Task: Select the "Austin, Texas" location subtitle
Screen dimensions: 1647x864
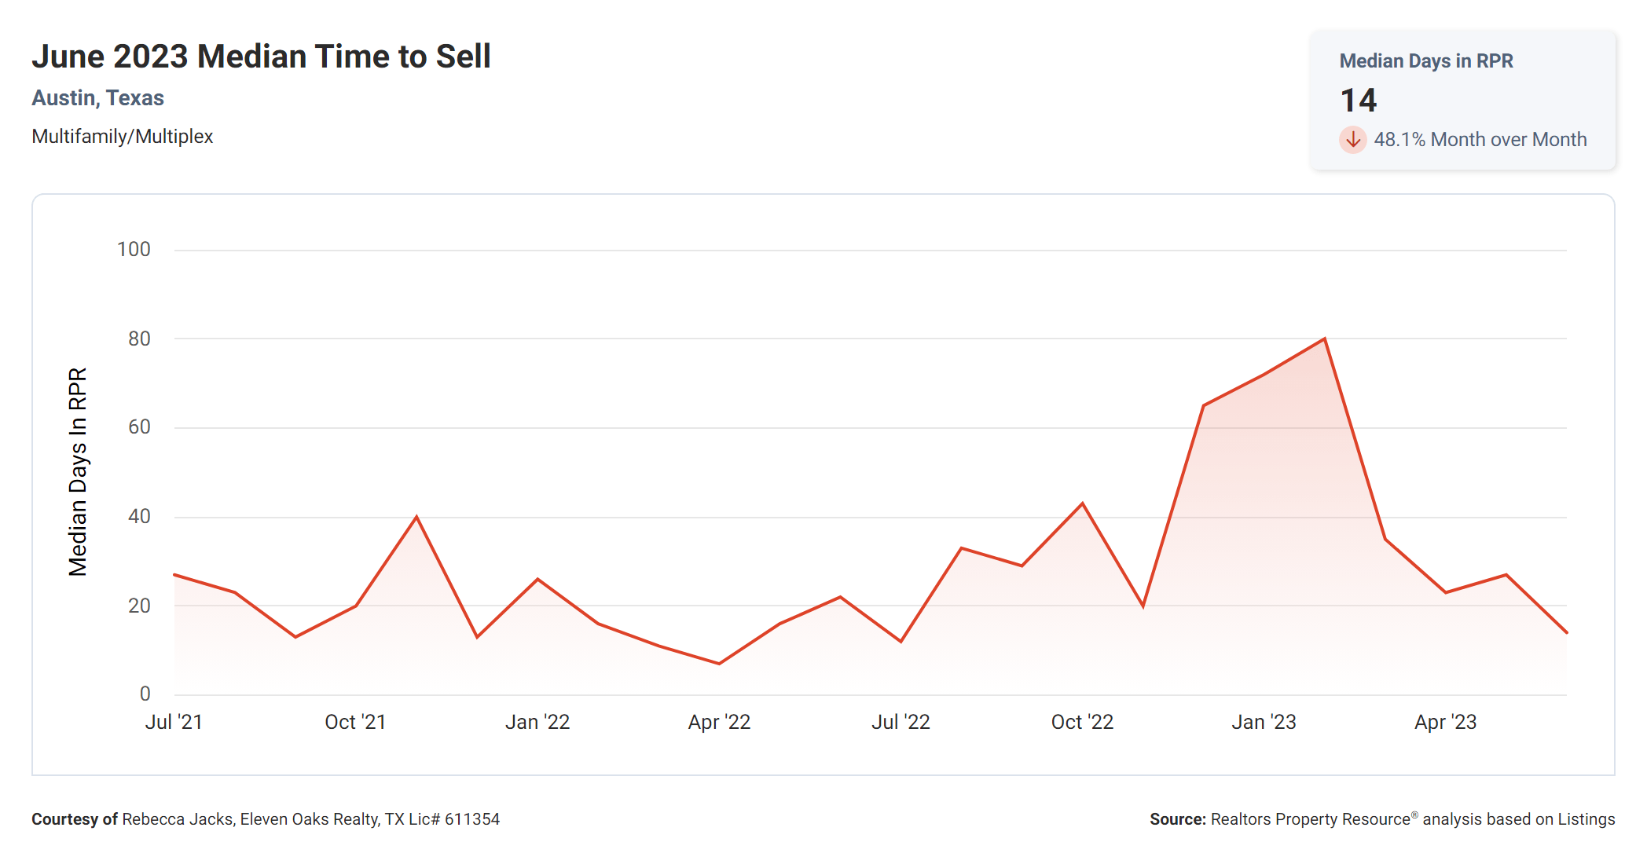Action: [x=97, y=98]
